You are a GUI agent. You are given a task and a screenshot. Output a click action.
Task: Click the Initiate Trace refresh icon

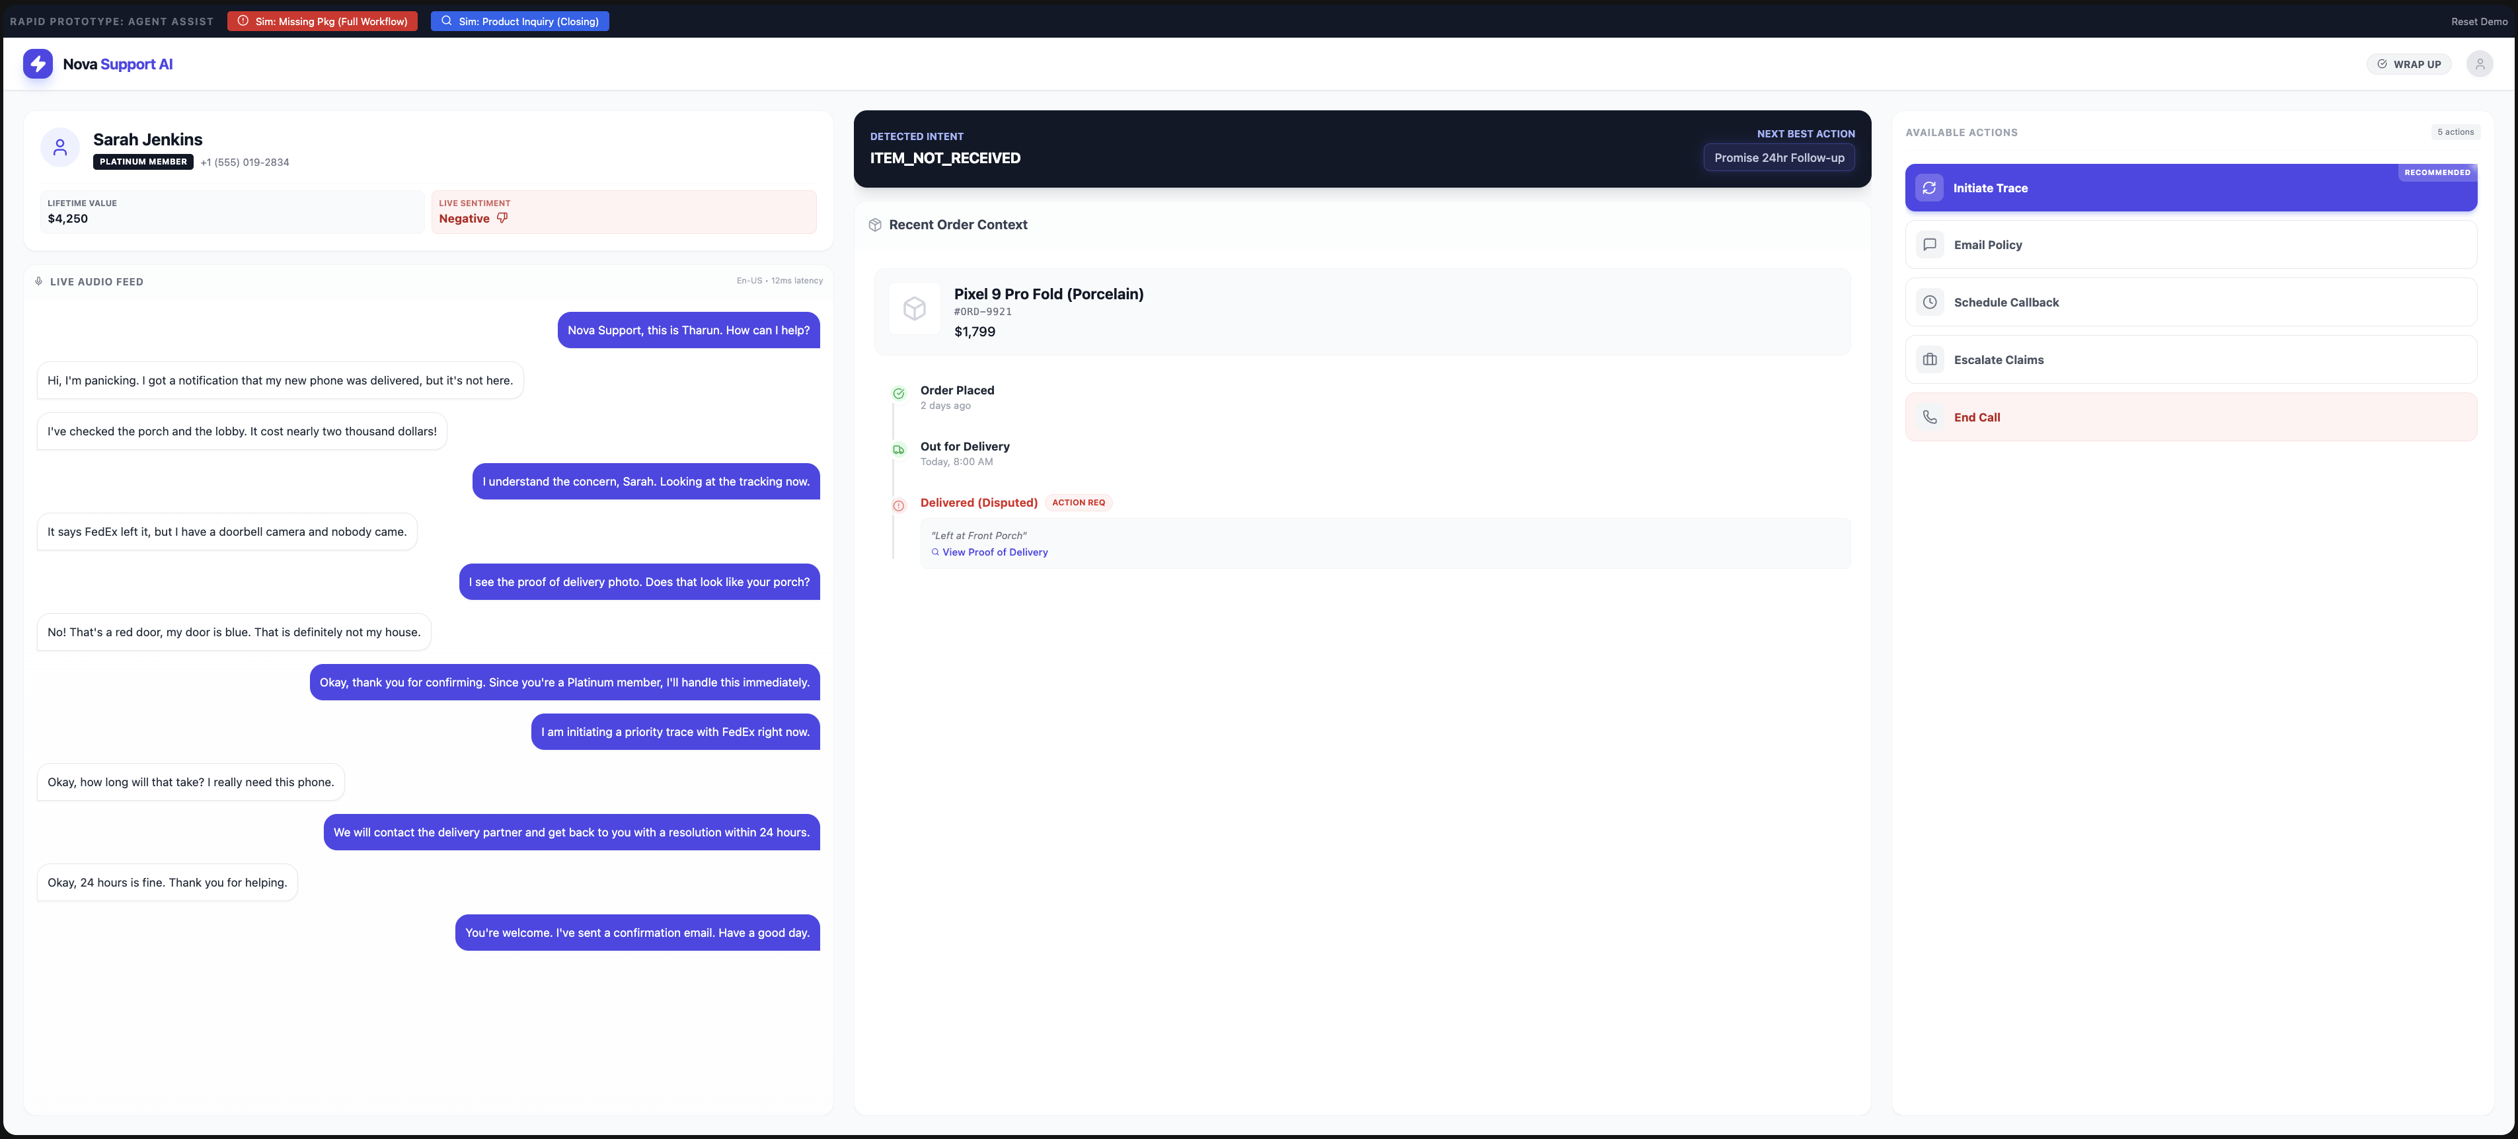coord(1928,188)
